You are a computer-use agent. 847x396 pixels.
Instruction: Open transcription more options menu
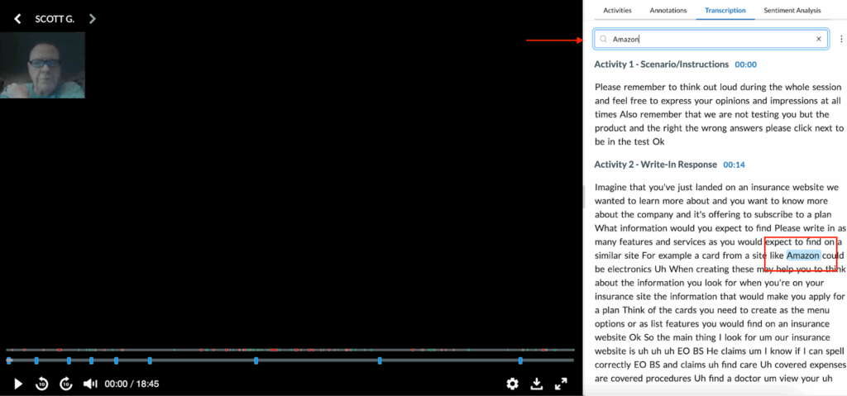pos(841,39)
